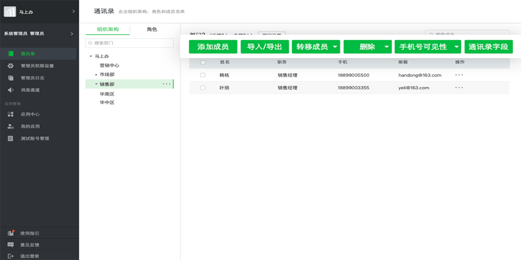
Task: Click the 使用指引 icon
Action: pos(11,233)
